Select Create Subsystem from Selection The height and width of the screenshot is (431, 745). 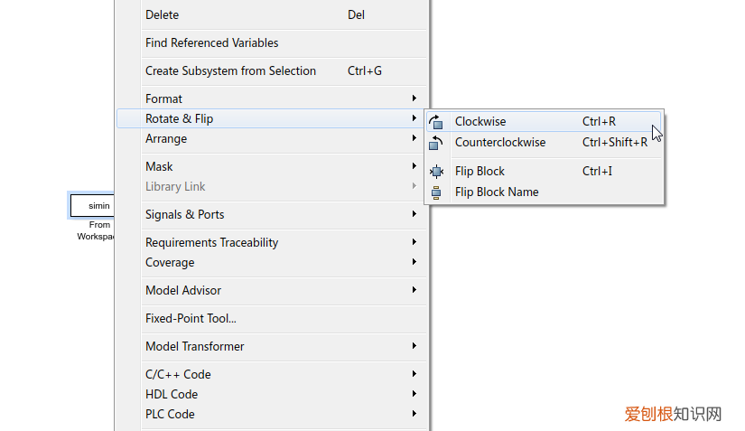pyautogui.click(x=231, y=70)
